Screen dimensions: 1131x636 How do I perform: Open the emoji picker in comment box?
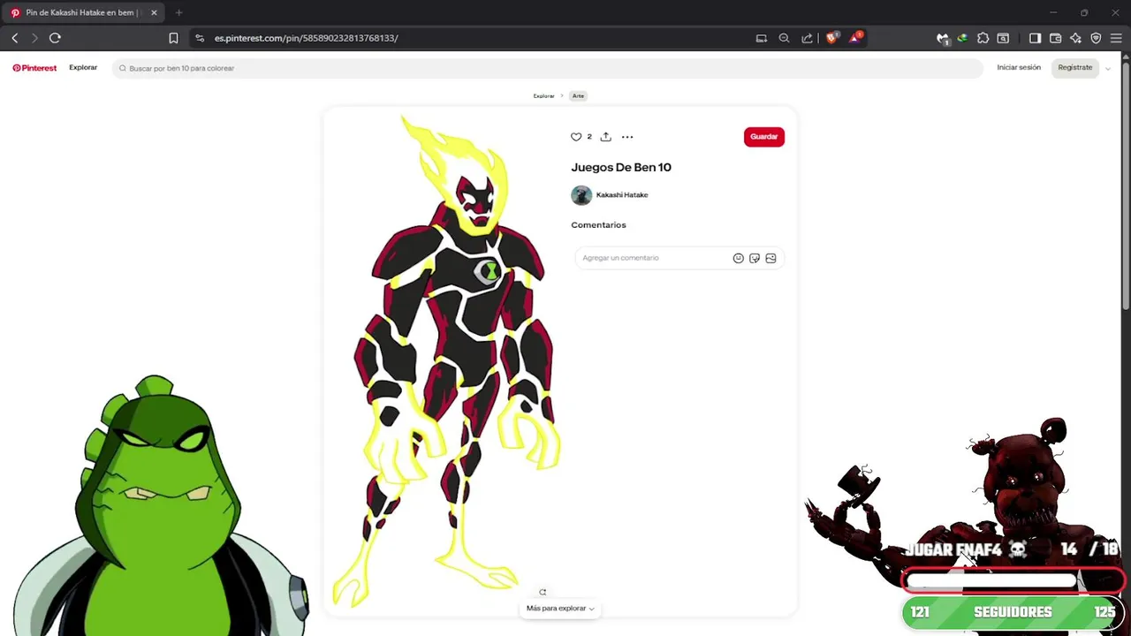tap(739, 258)
